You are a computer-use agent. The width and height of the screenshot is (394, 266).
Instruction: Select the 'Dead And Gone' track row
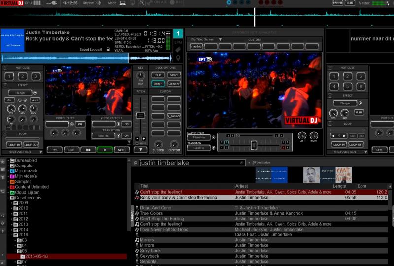(x=262, y=208)
